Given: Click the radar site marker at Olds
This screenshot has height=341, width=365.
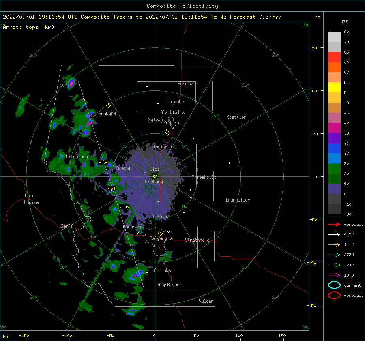Looking at the screenshot, I should tap(155, 176).
